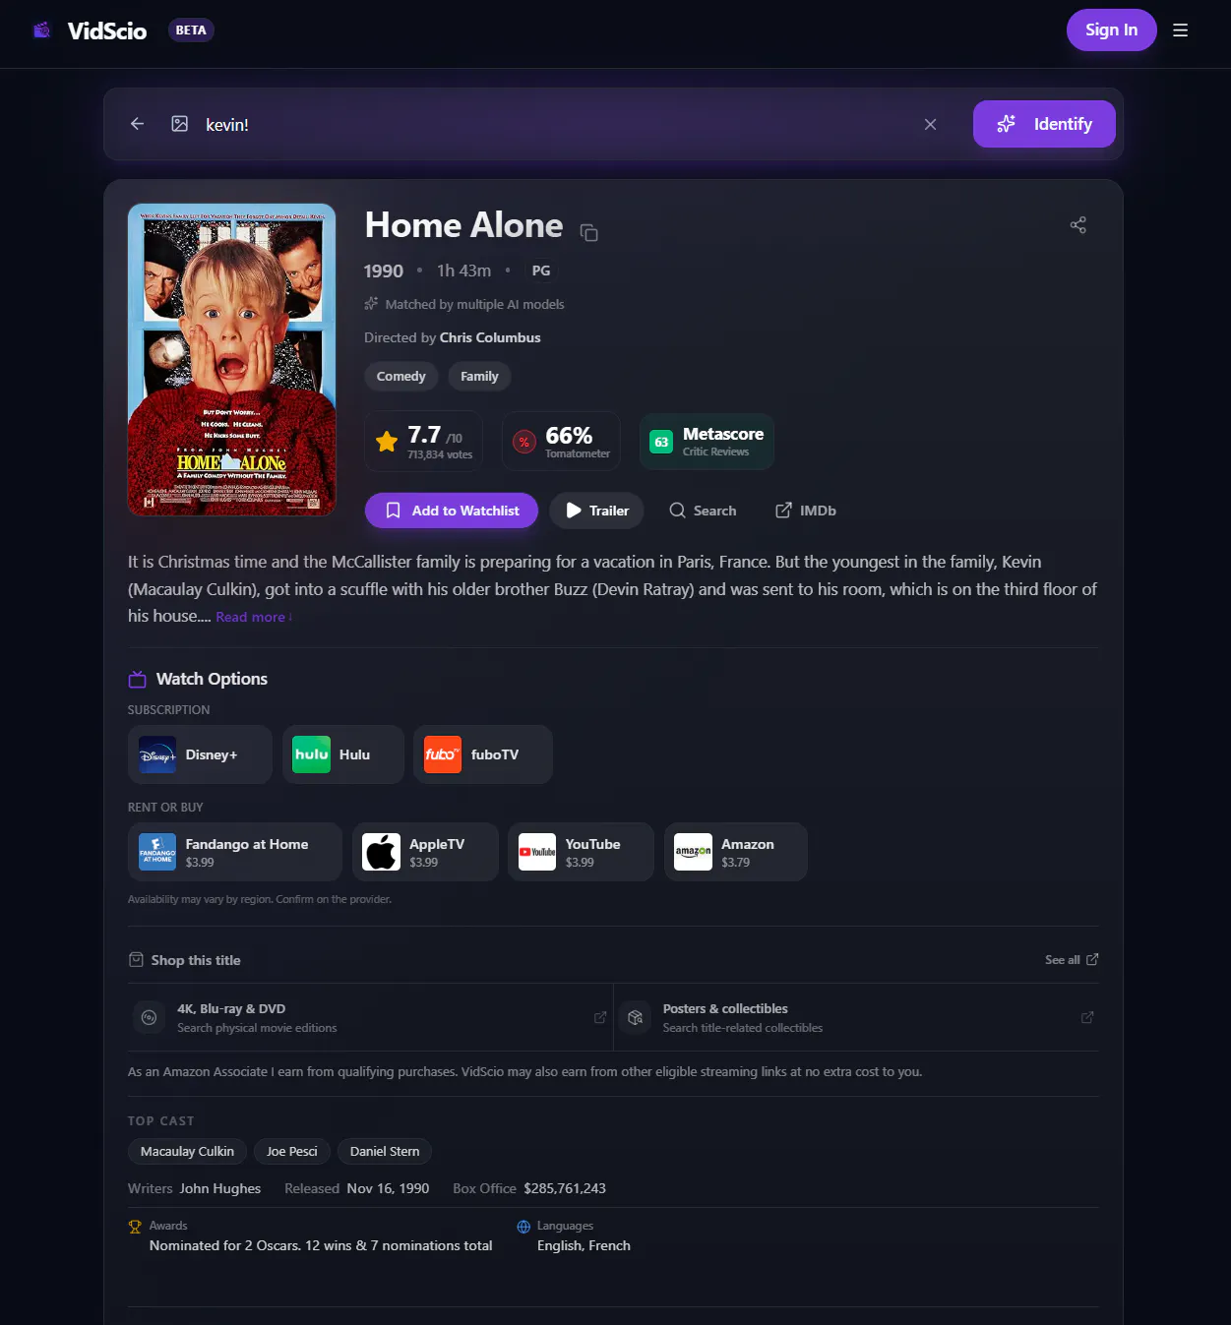
Task: Click the PG rating badge
Action: tap(541, 271)
